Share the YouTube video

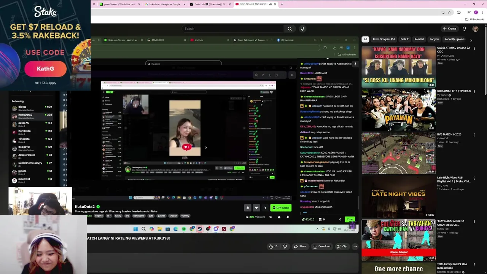pyautogui.click(x=300, y=246)
